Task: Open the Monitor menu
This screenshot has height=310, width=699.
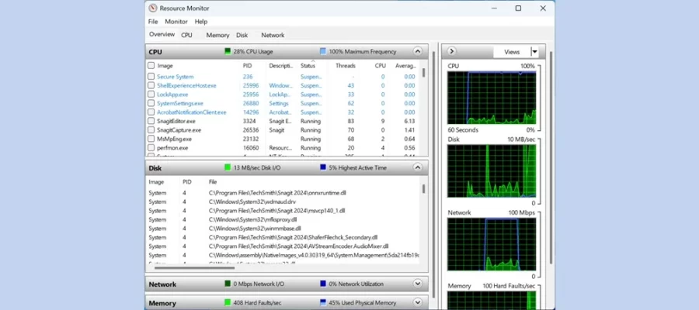Action: pos(176,22)
